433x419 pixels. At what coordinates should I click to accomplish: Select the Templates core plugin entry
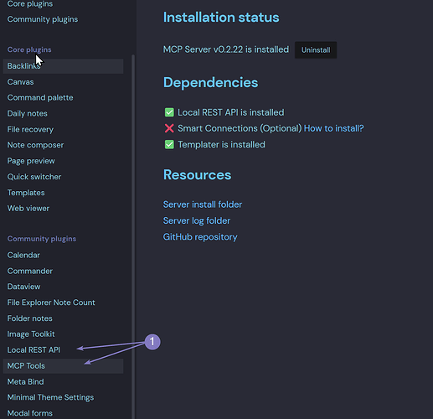63,193
